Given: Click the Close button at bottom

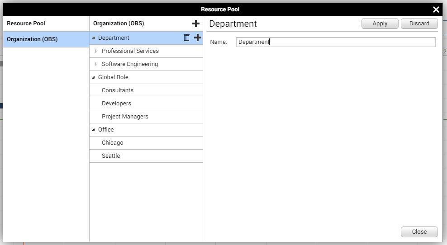Looking at the screenshot, I should point(419,231).
